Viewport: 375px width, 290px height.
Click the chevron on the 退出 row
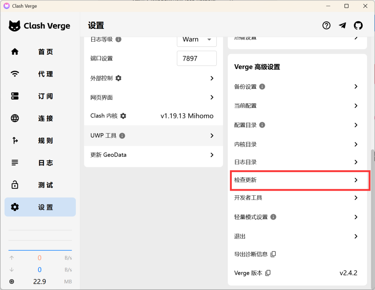coord(356,236)
